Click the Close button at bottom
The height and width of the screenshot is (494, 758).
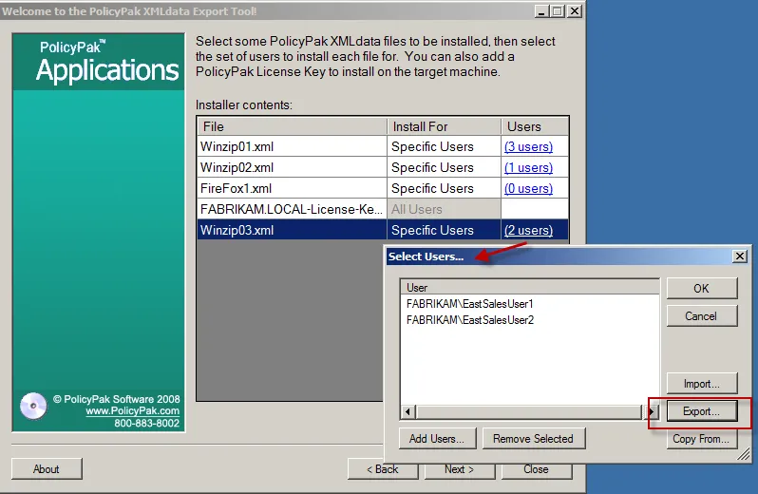[x=536, y=469]
